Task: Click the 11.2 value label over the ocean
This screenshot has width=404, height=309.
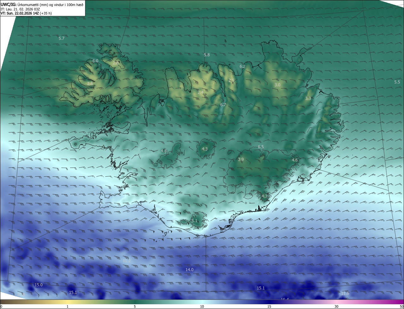Action: [x=127, y=261]
